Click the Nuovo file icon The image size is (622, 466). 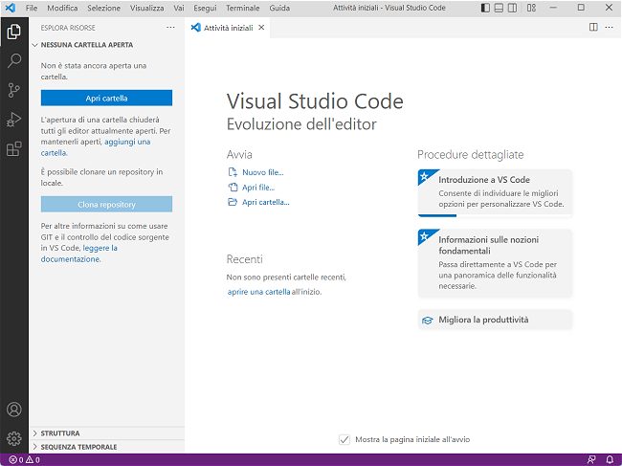click(233, 172)
